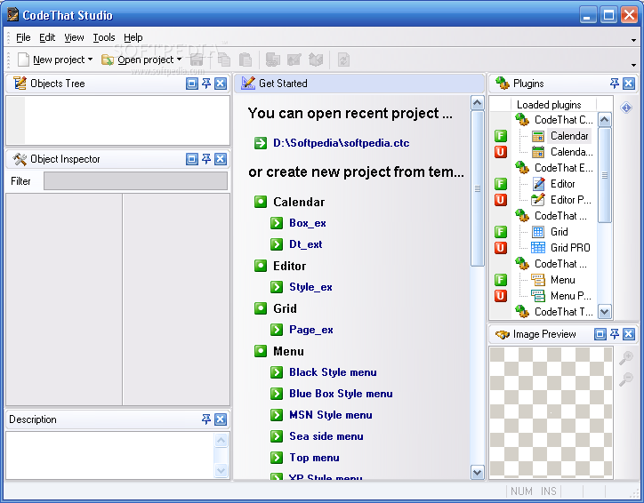Screen dimensions: 644x503
Task: Select the Editor plugin item
Action: (x=562, y=184)
